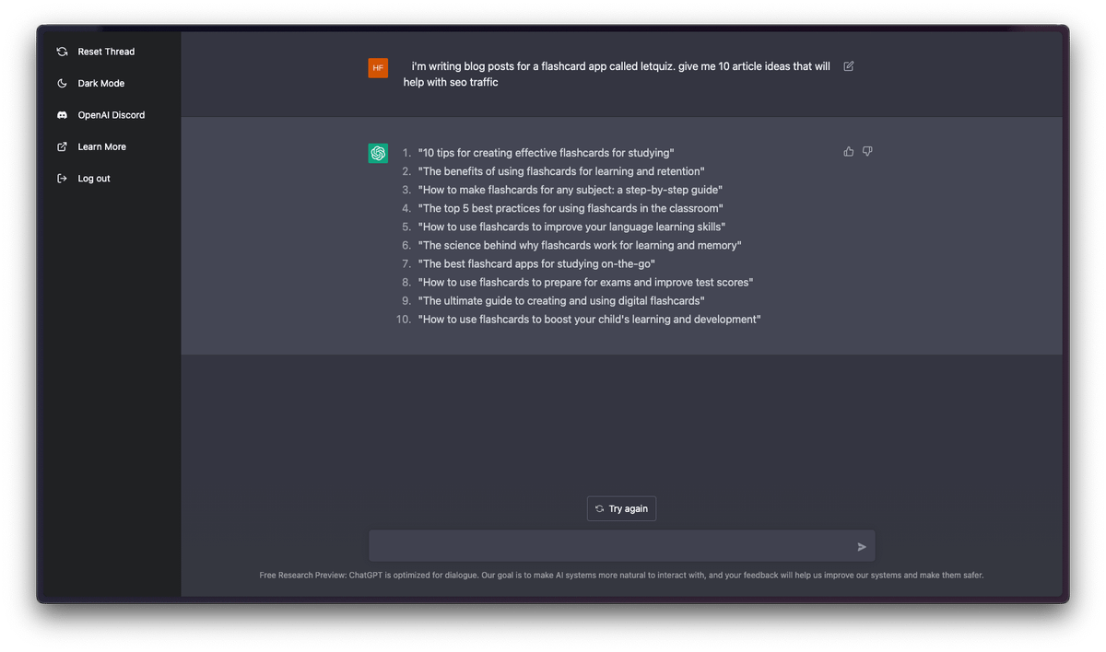Click the ChatGPT assistant avatar
1106x652 pixels.
(x=378, y=154)
